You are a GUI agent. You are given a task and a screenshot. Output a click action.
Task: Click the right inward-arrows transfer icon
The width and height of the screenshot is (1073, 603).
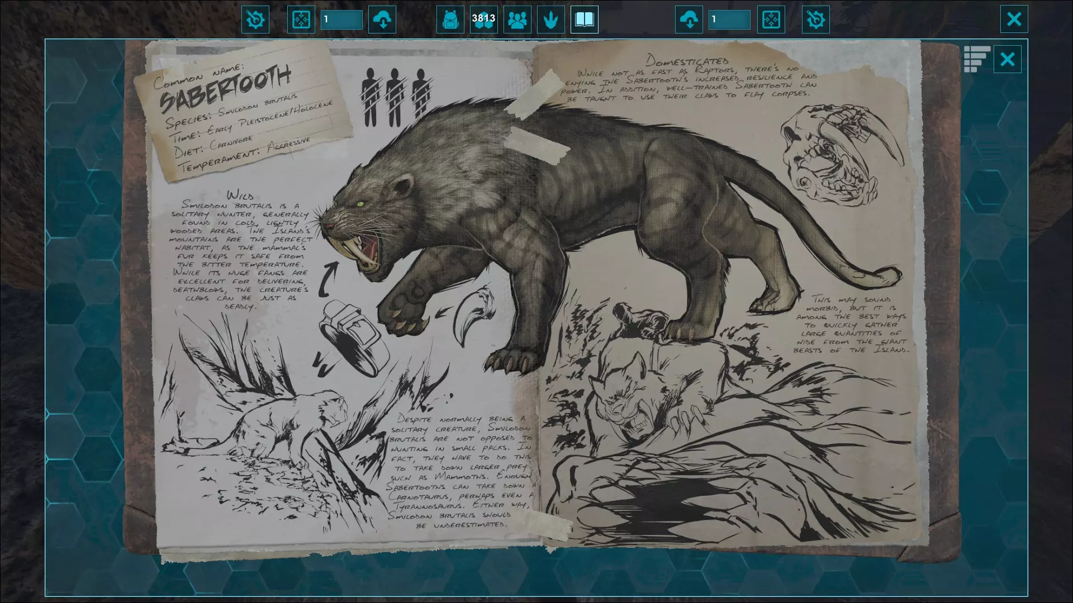point(771,20)
